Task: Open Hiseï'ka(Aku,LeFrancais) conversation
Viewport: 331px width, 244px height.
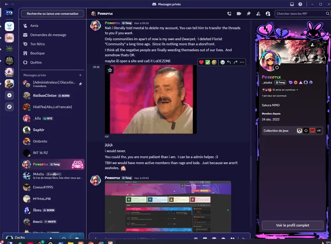Action: tap(52, 107)
